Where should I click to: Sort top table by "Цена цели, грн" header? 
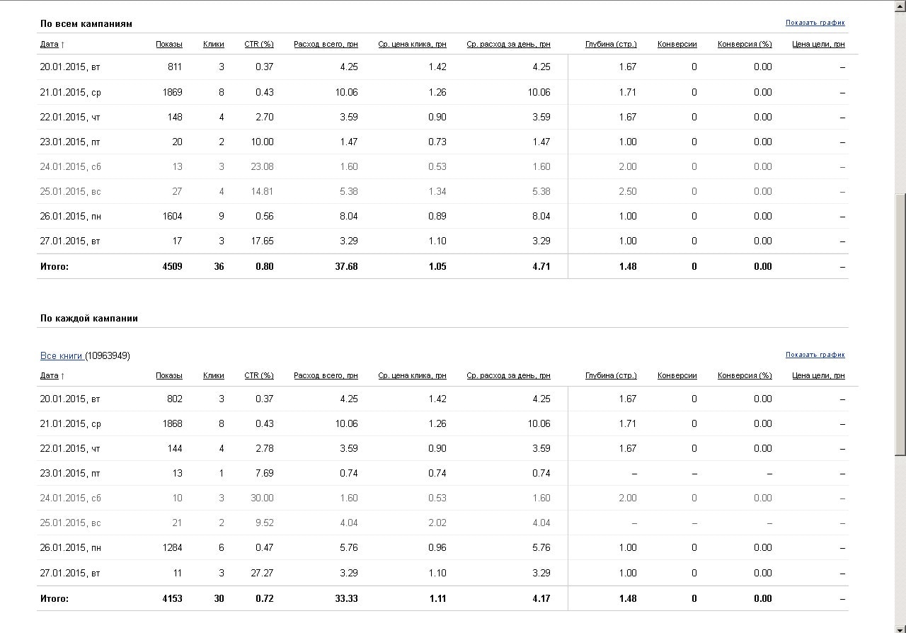818,44
